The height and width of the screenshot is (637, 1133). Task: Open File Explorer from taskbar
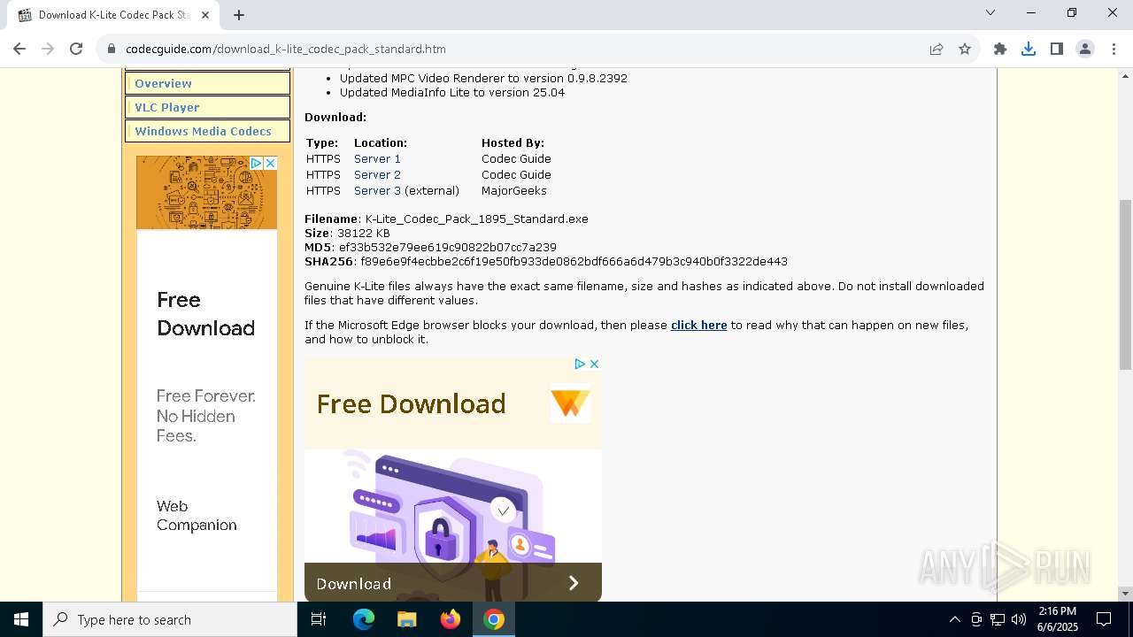pyautogui.click(x=407, y=619)
